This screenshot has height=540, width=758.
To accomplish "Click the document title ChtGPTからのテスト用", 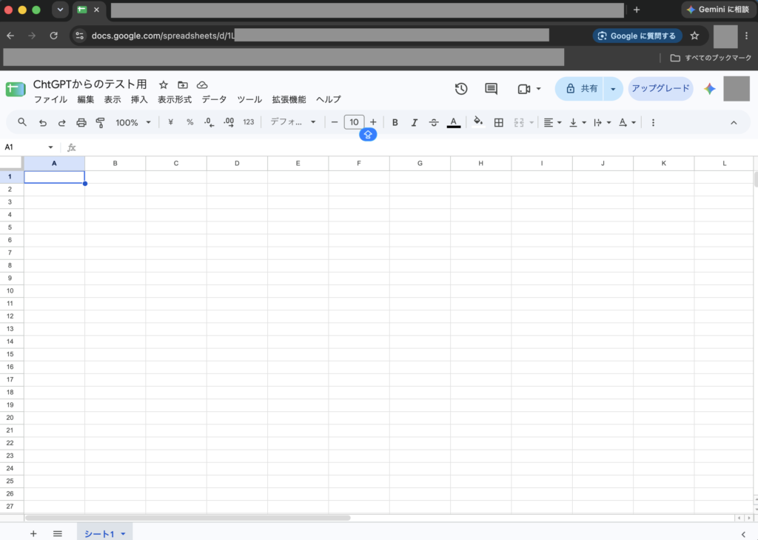I will tap(90, 84).
